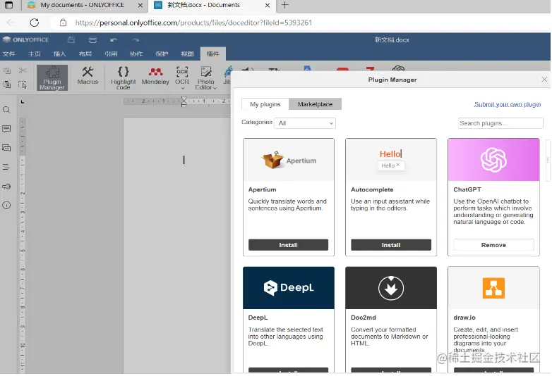Remove the ChatGPT plugin
Viewport: 552px width, 376px height.
tap(493, 245)
